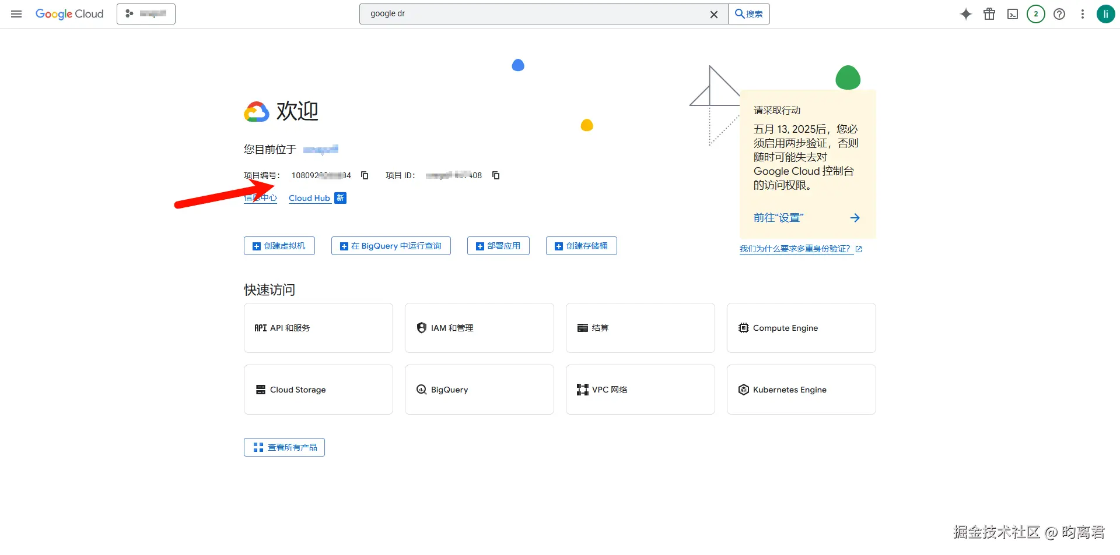The width and height of the screenshot is (1120, 555).
Task: Copy the 项目编号 project number
Action: (365, 175)
